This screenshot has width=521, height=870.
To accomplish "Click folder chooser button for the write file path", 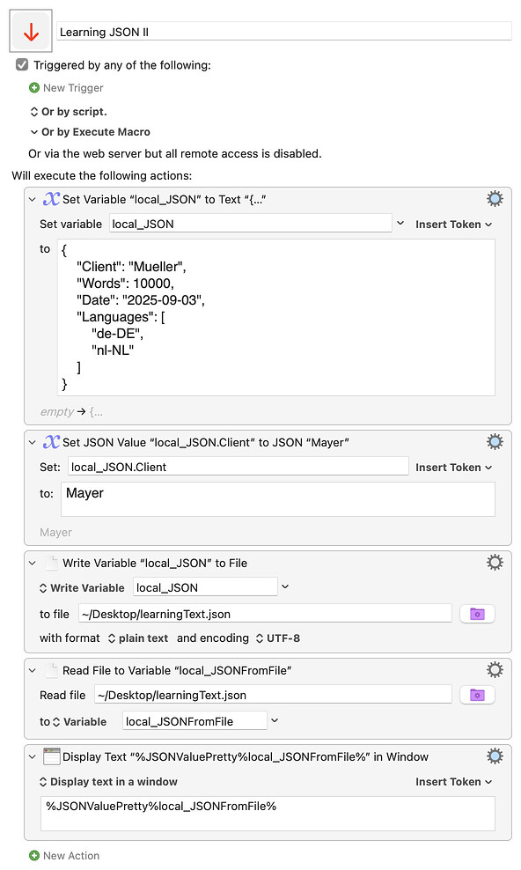I will point(477,614).
